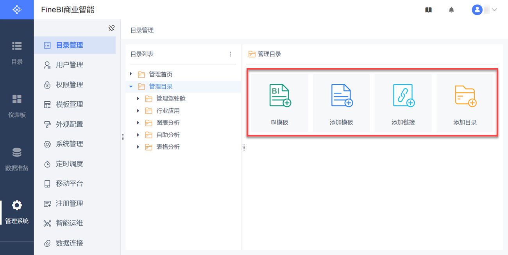Screen dimensions: 508x255
Task: Open the notifications bell
Action: pyautogui.click(x=451, y=10)
